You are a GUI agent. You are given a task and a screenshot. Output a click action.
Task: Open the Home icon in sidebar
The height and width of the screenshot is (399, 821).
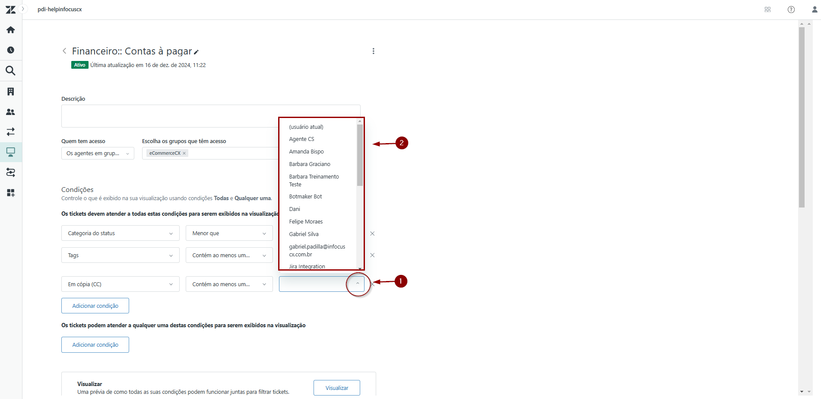tap(11, 30)
